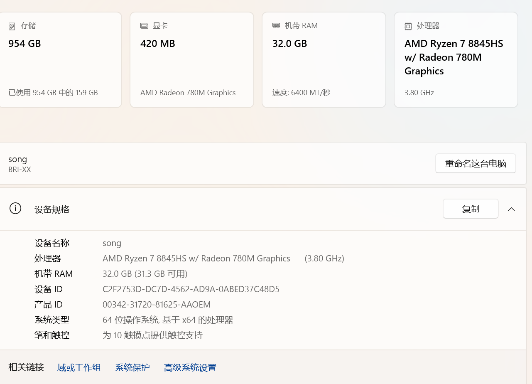Click the 设备 ID row label
Image resolution: width=532 pixels, height=384 pixels.
tap(49, 289)
